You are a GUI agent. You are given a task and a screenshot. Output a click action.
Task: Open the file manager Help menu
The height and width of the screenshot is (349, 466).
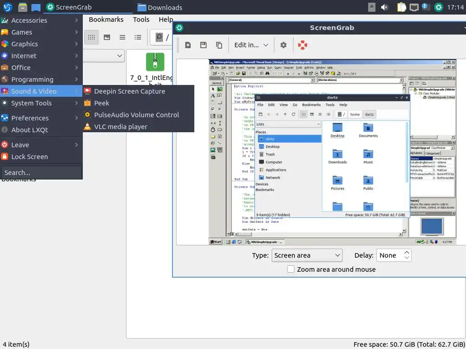166,20
